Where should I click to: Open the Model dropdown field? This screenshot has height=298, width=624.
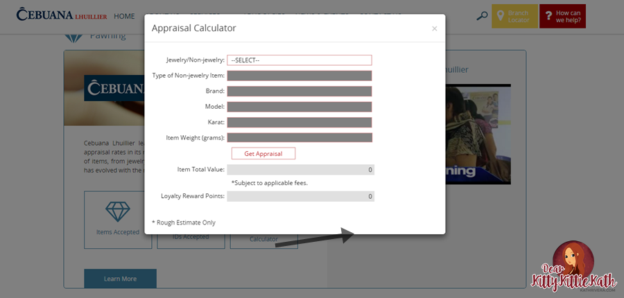tap(300, 107)
